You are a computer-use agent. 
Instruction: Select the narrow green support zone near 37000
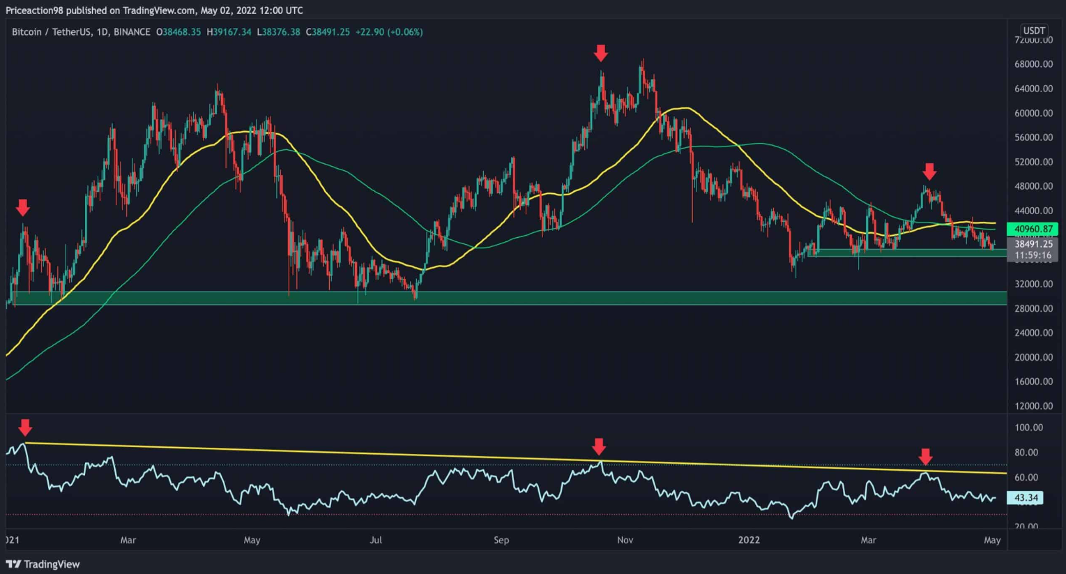coord(906,252)
